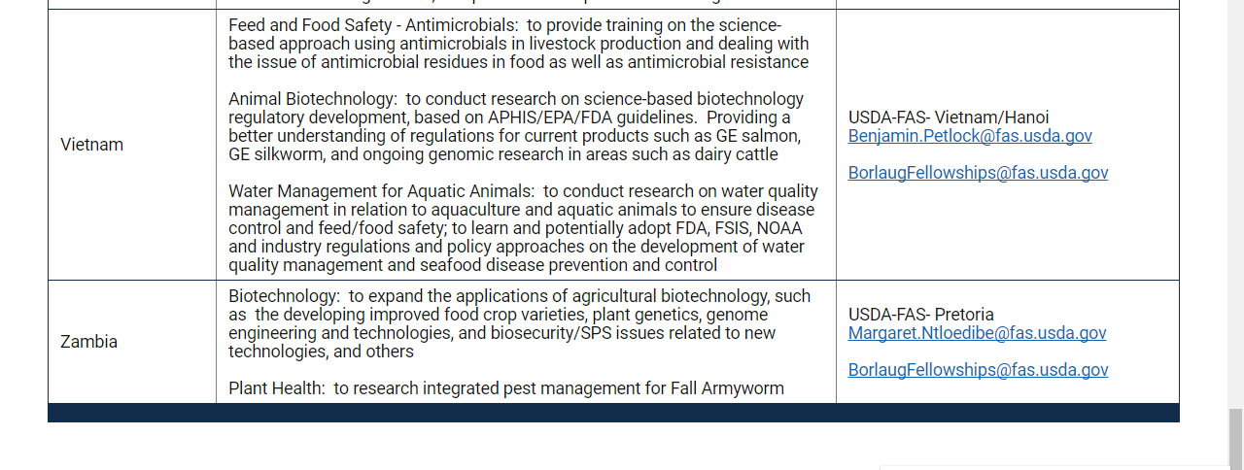Click the dark navy table footer bar
The image size is (1244, 470).
click(x=613, y=413)
